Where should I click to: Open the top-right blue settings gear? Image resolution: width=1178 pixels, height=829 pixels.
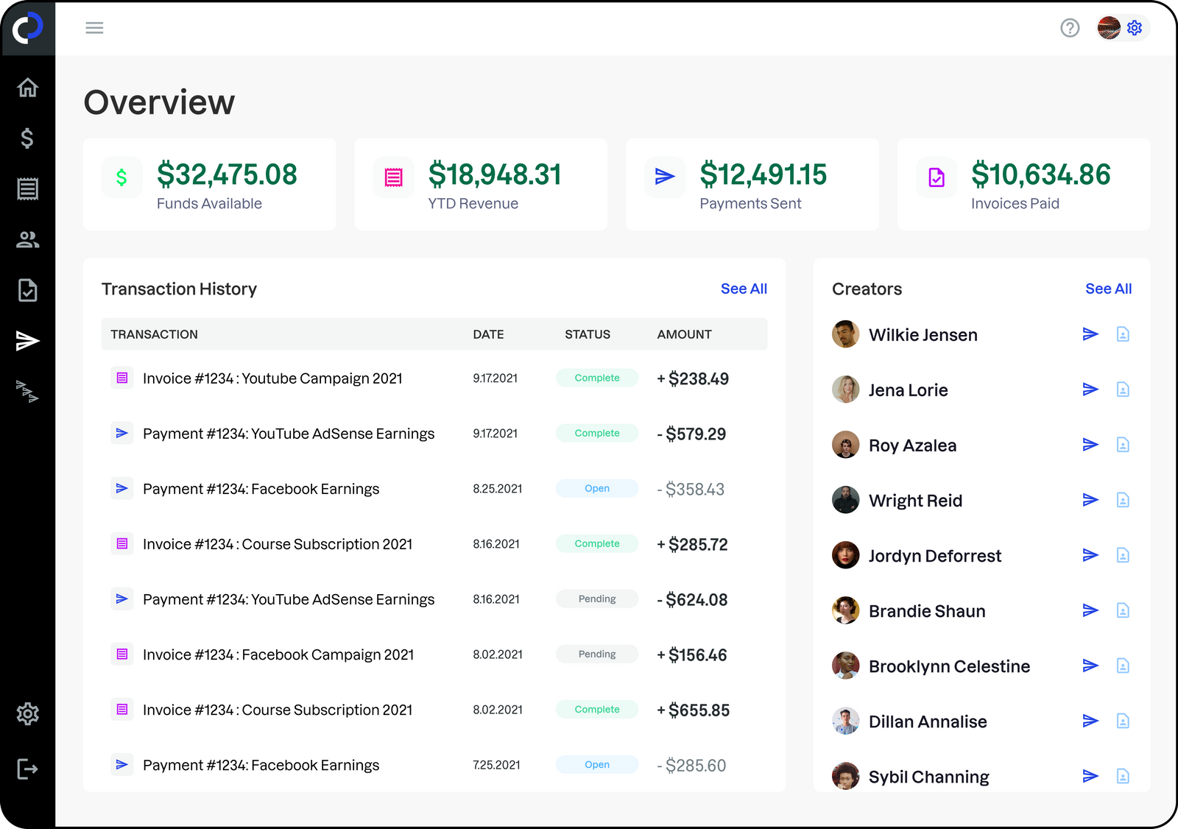coord(1135,28)
